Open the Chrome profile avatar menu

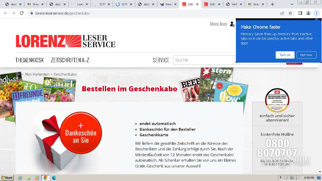[308, 13]
